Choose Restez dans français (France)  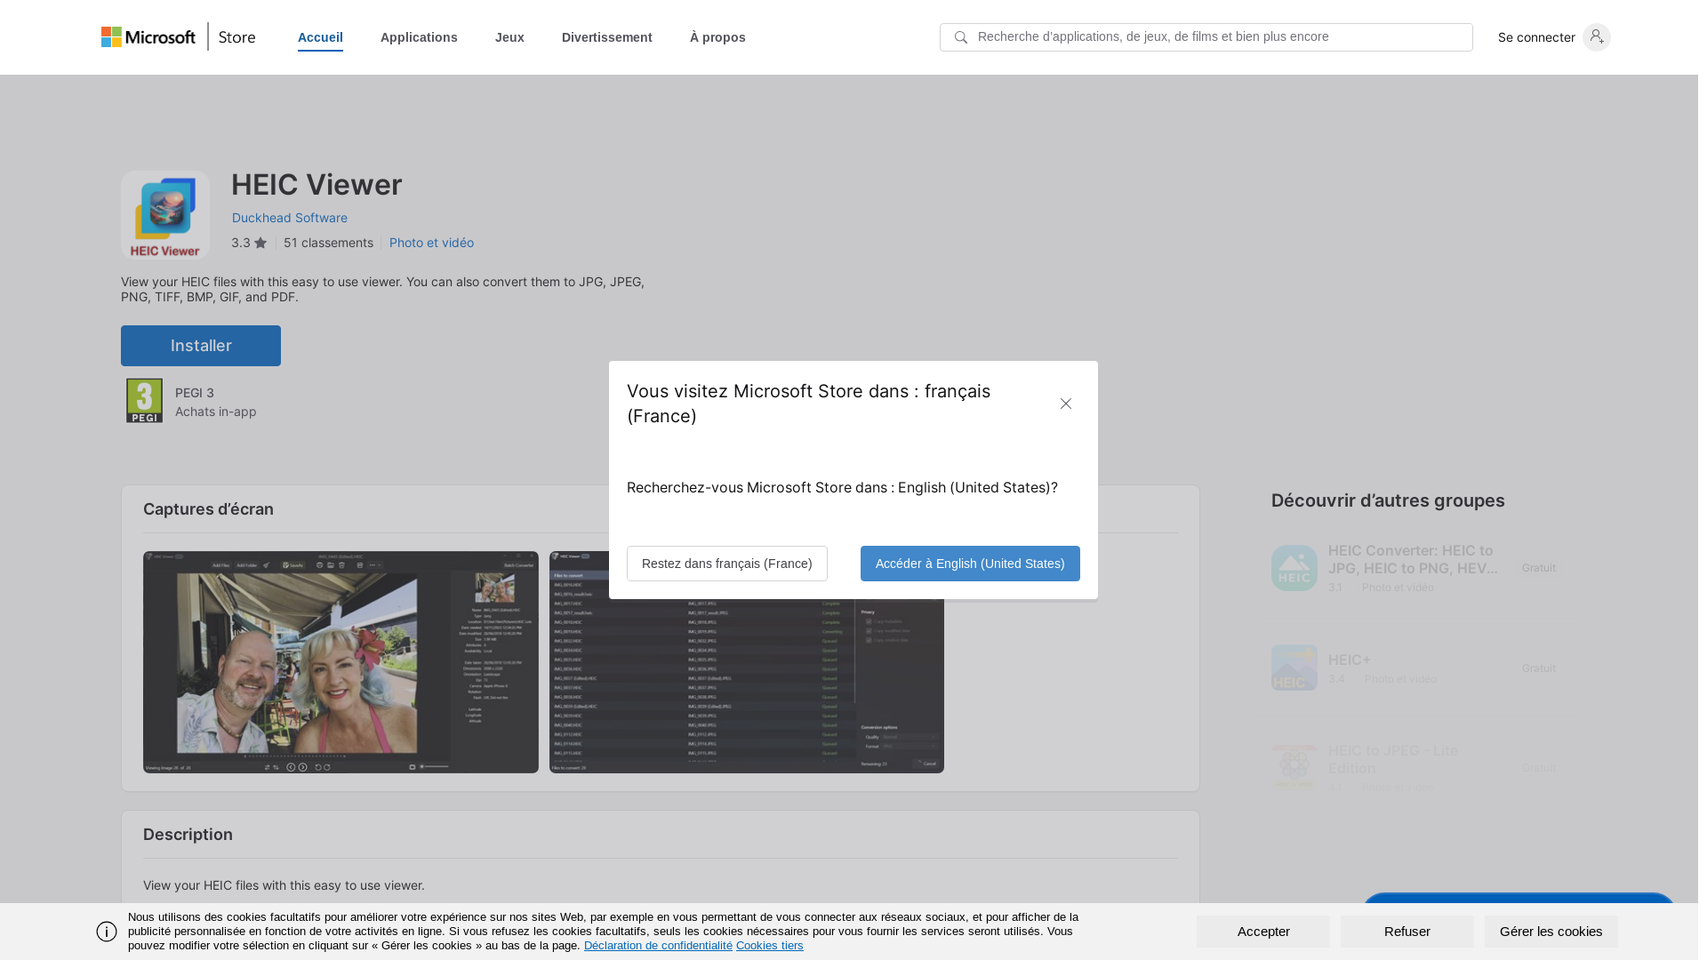tap(727, 564)
